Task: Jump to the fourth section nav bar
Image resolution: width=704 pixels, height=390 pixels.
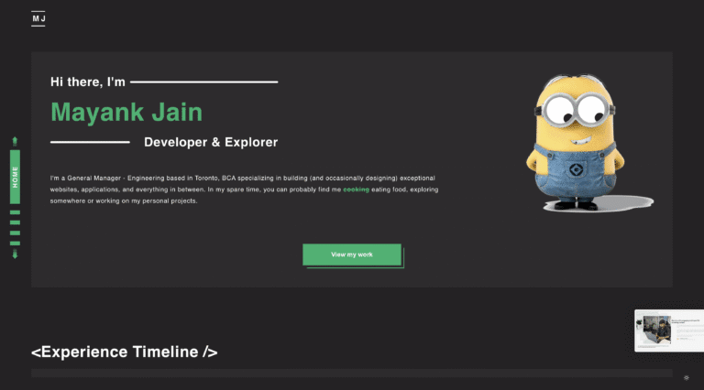Action: point(15,233)
